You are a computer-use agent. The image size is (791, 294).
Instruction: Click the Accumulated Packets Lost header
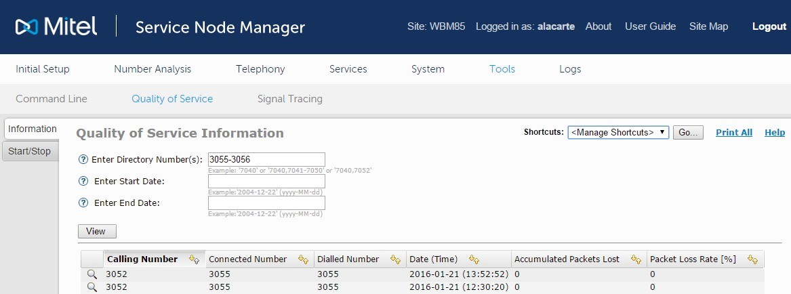coord(579,259)
